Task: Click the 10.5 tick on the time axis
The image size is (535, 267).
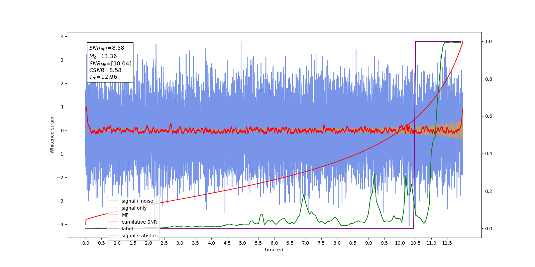Action: point(416,243)
